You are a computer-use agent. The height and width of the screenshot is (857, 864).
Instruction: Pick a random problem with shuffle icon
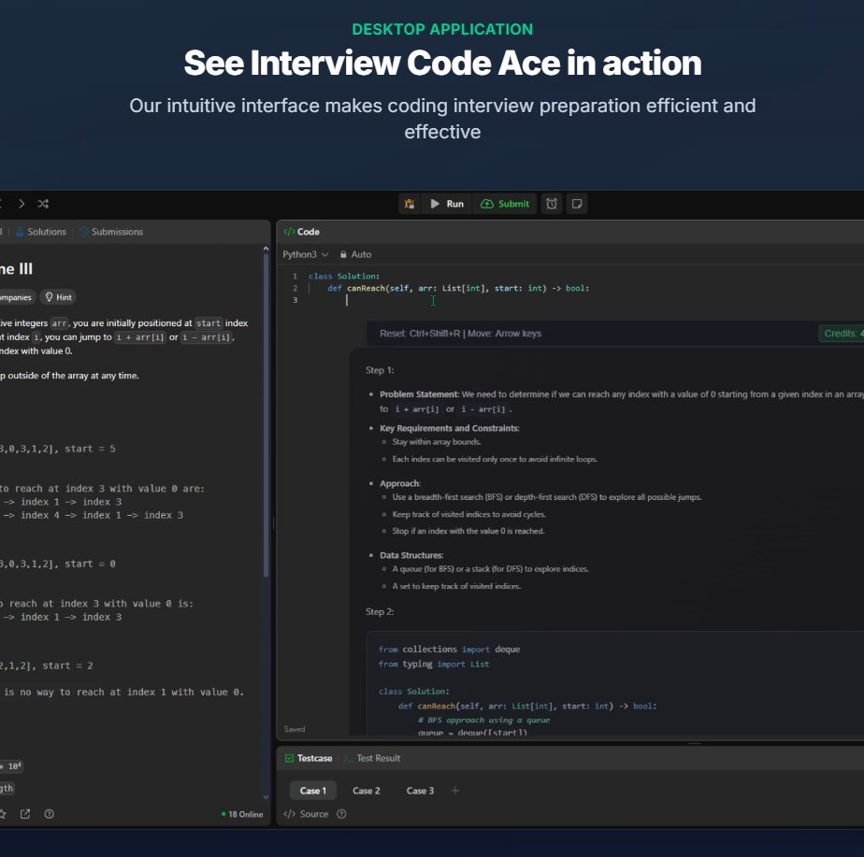tap(43, 204)
